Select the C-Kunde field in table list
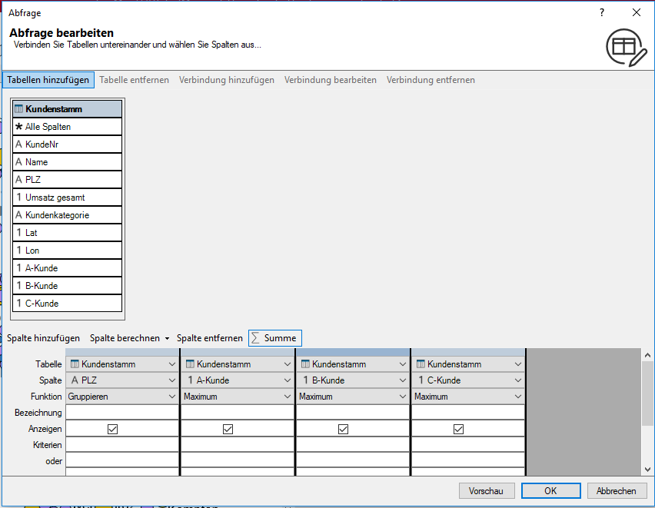This screenshot has height=508, width=655. tap(67, 304)
